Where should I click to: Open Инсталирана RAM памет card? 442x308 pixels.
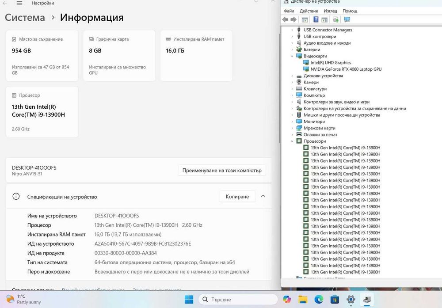coord(196,56)
